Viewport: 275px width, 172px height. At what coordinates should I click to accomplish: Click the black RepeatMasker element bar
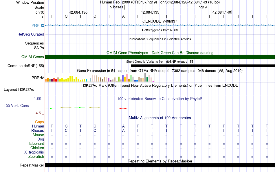[160, 165]
